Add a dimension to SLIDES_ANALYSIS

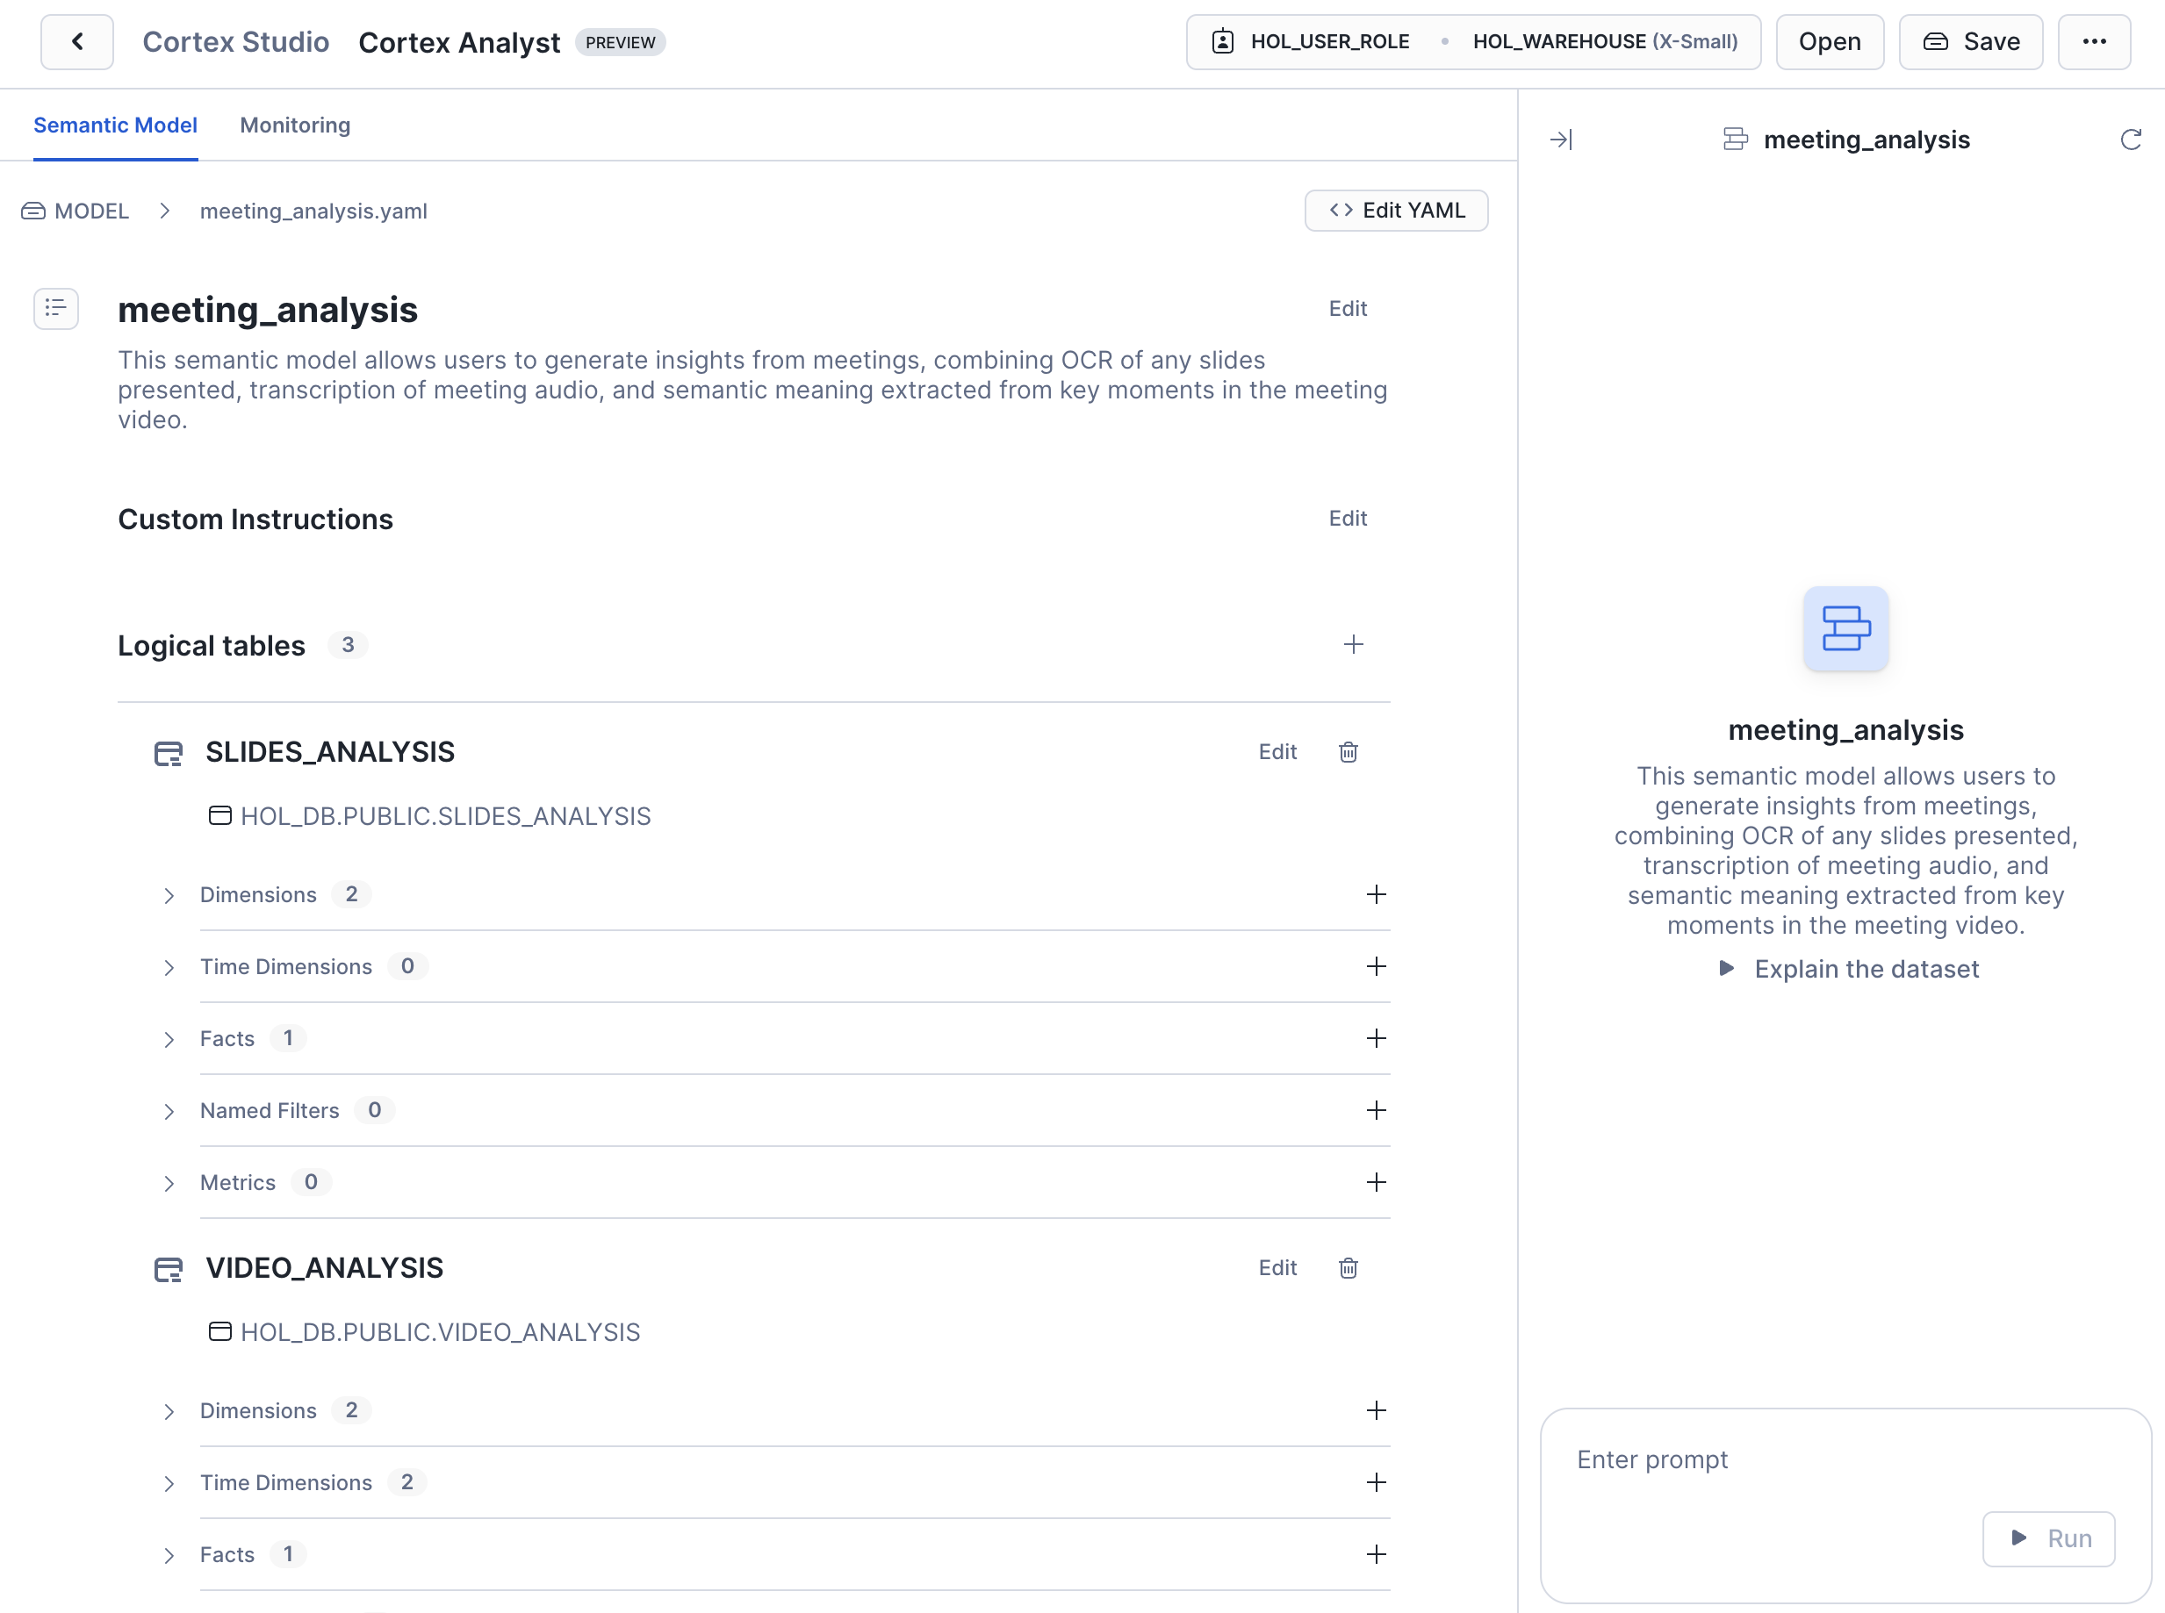click(1375, 894)
